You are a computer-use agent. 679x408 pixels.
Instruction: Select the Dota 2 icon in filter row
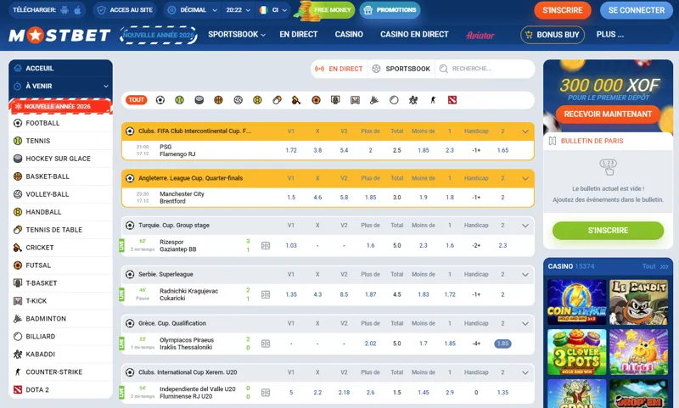click(x=452, y=99)
